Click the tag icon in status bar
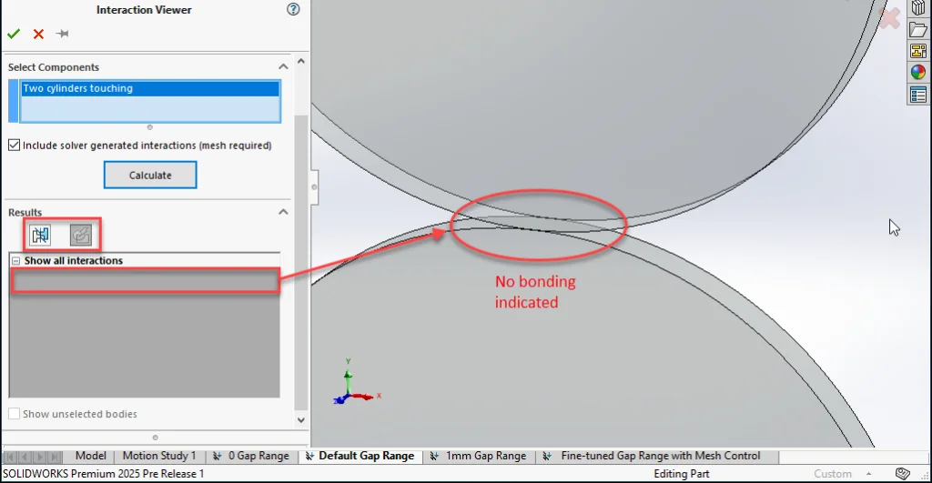 point(902,474)
